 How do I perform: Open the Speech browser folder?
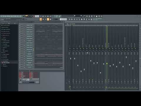tap(4, 64)
